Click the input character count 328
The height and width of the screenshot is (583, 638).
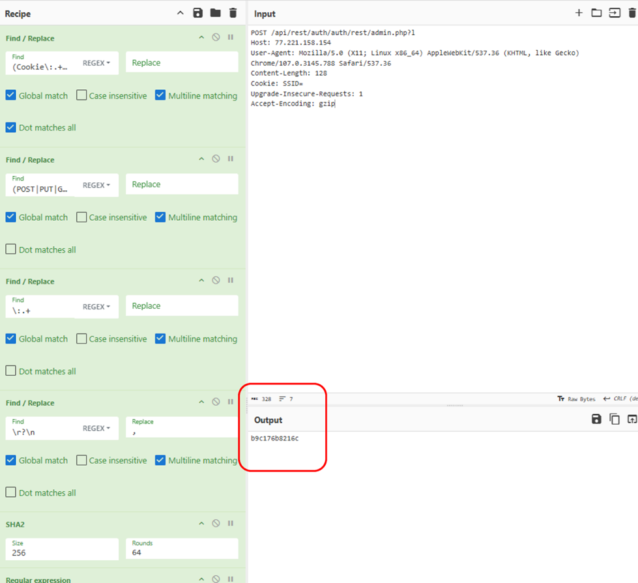tap(261, 399)
